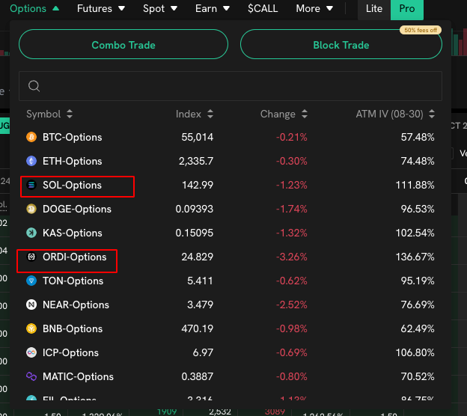467x416 pixels.
Task: Click the SOL coin icon
Action: (x=31, y=186)
